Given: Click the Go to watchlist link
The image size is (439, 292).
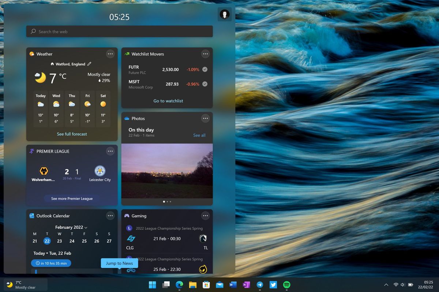Looking at the screenshot, I should tap(168, 101).
